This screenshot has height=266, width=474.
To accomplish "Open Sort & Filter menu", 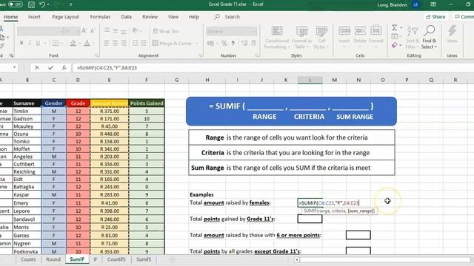I will click(413, 38).
